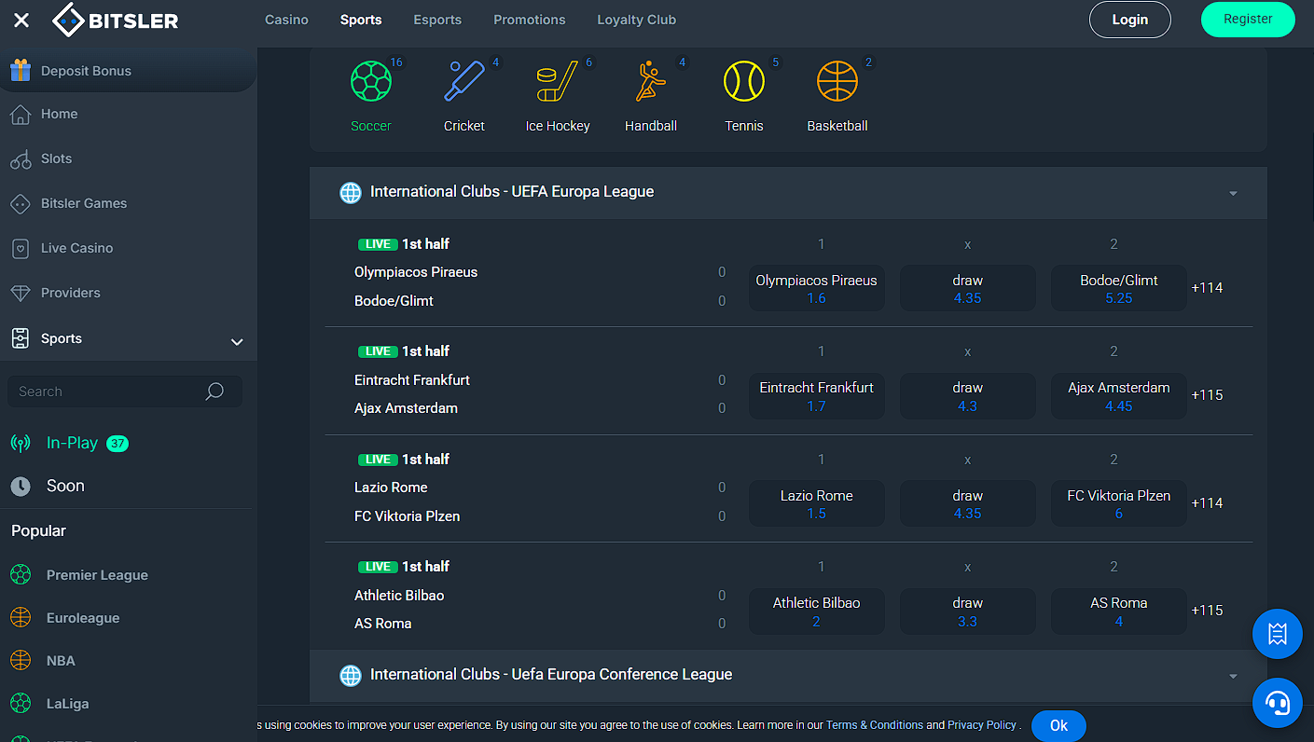This screenshot has width=1314, height=742.
Task: Select the Cricket sport icon
Action: pos(464,82)
